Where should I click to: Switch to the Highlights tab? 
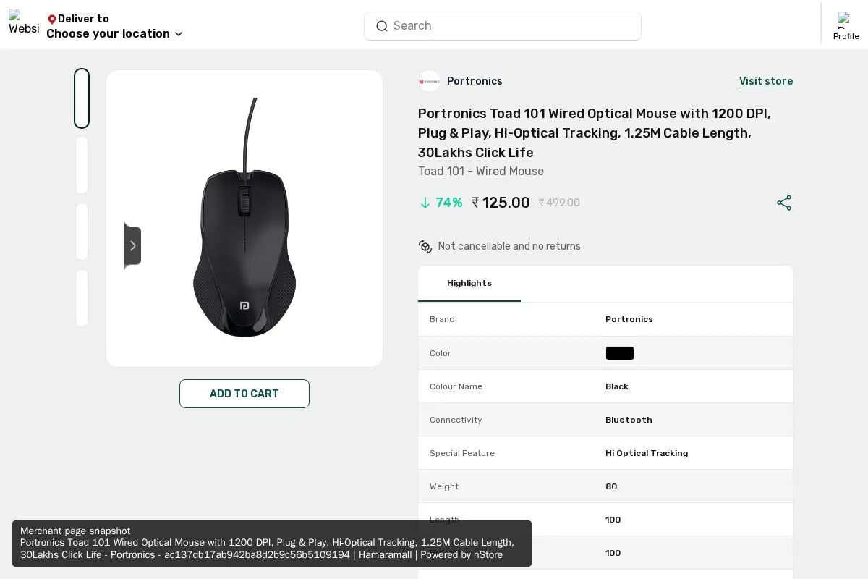pyautogui.click(x=469, y=283)
